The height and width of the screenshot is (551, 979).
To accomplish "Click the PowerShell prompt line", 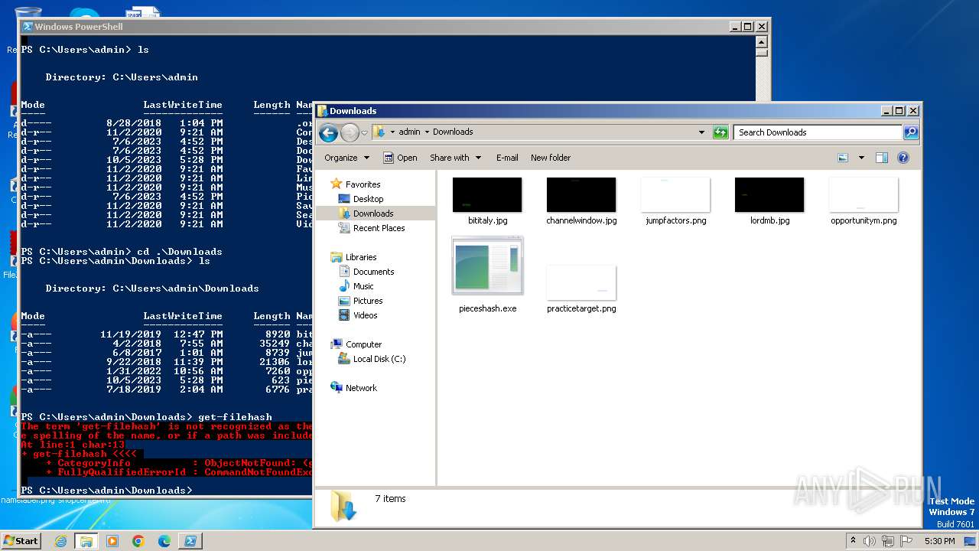I will (107, 490).
